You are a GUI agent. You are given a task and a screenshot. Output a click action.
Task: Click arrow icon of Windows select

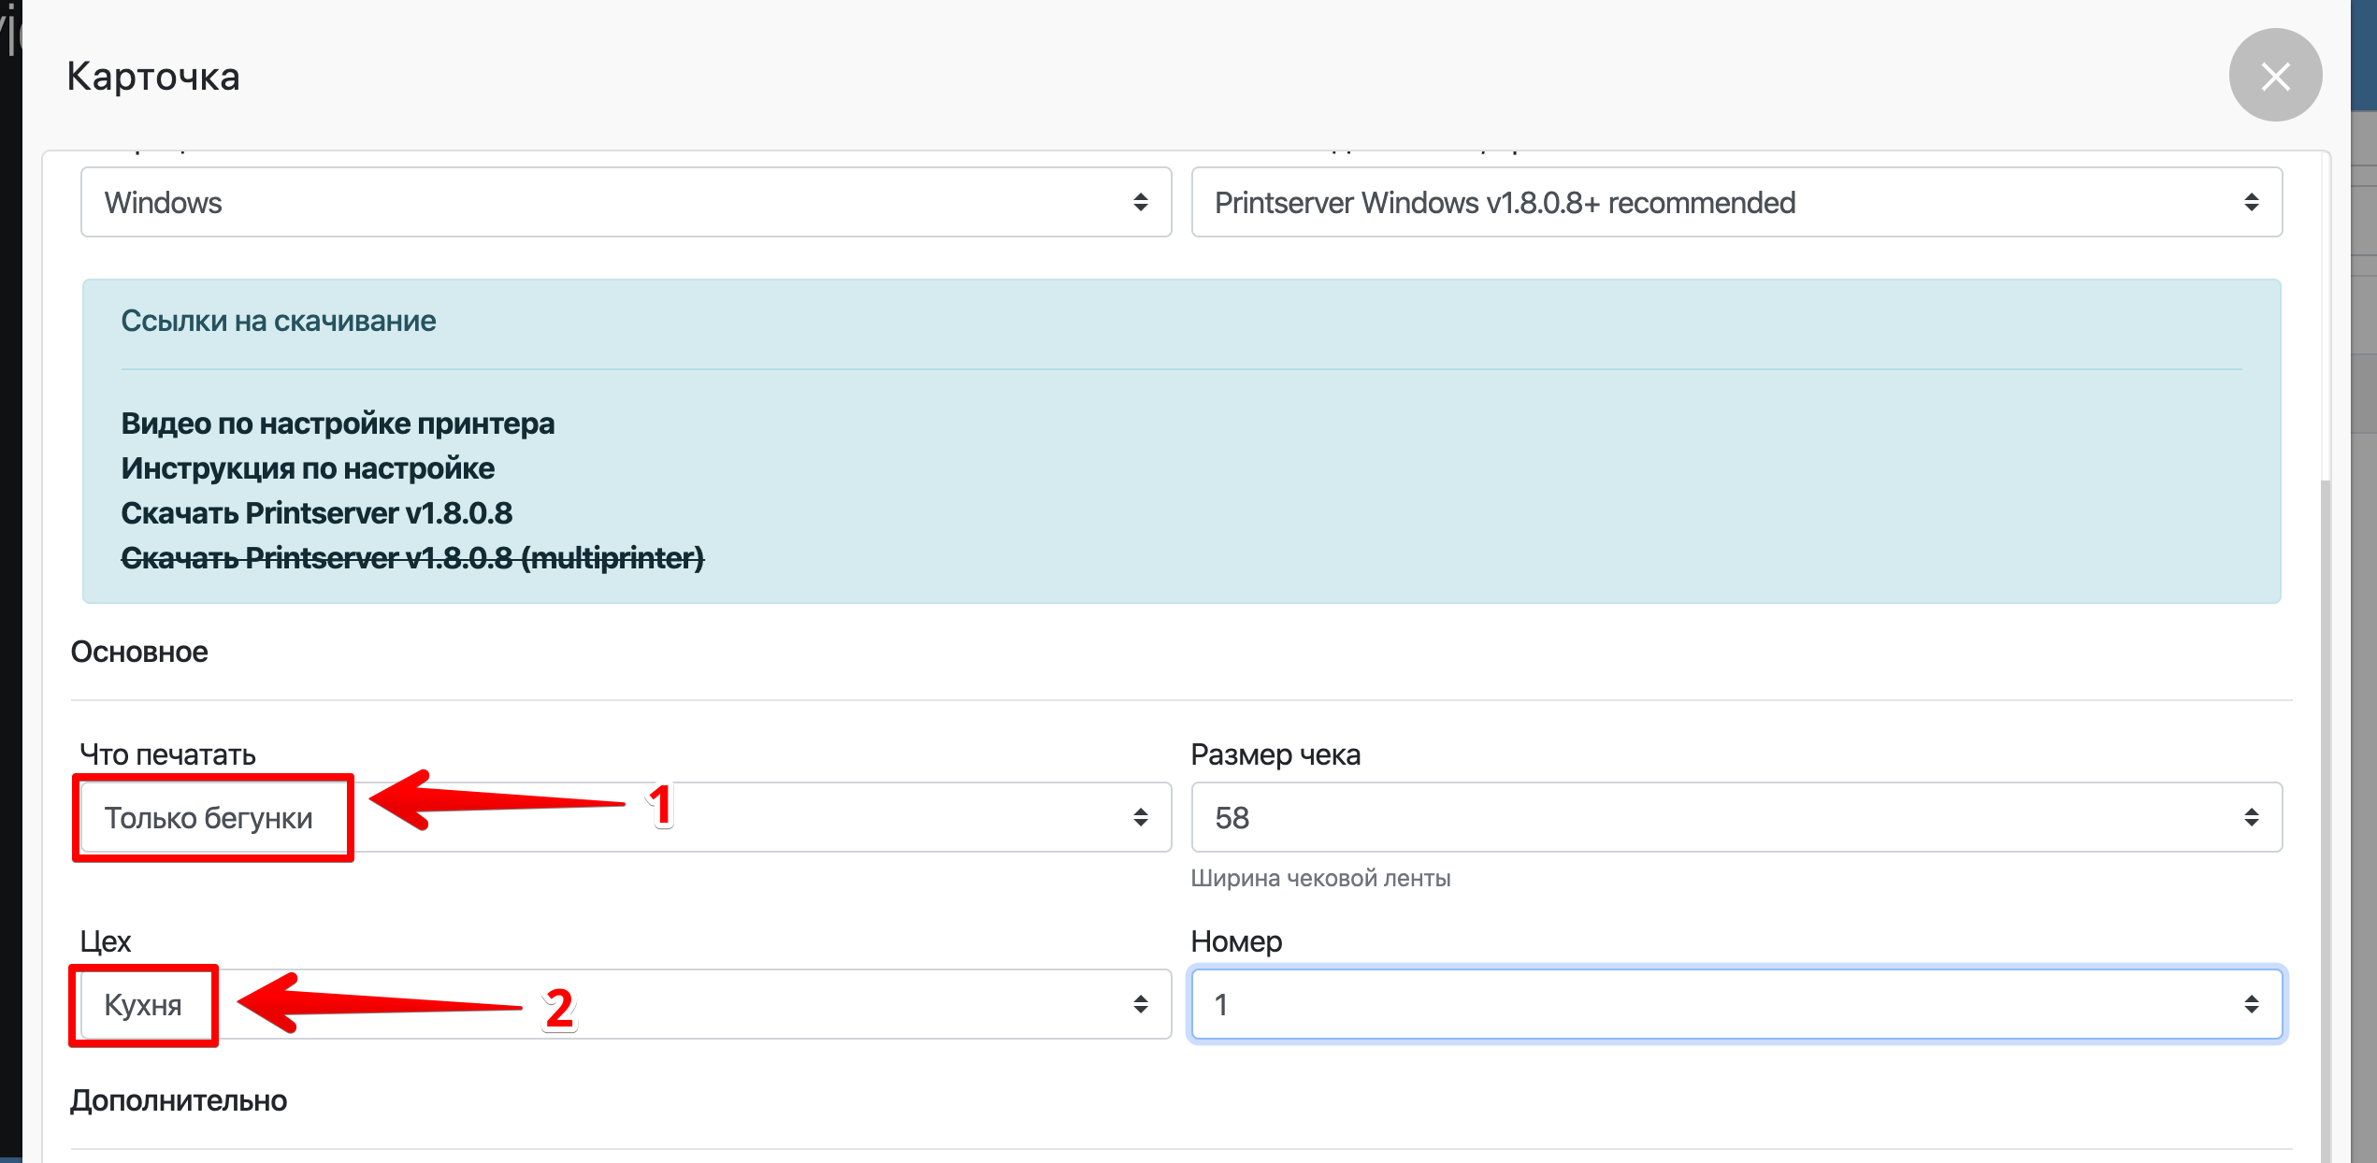1140,202
